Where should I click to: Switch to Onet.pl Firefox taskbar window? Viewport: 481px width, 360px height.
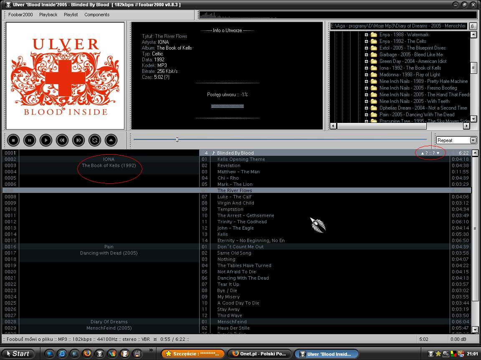click(260, 354)
